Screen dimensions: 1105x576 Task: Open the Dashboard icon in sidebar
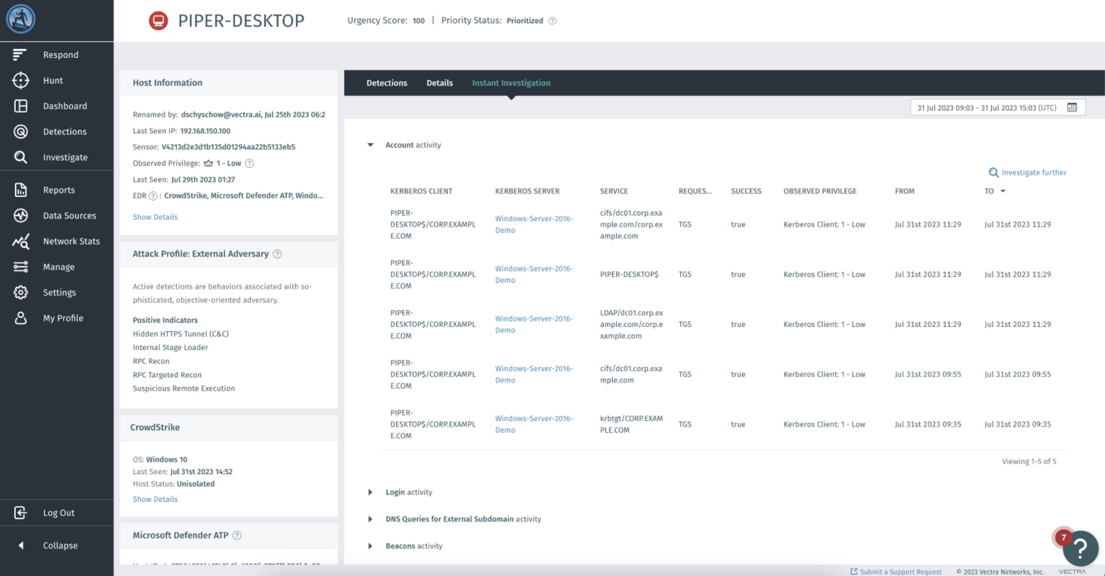[x=21, y=106]
